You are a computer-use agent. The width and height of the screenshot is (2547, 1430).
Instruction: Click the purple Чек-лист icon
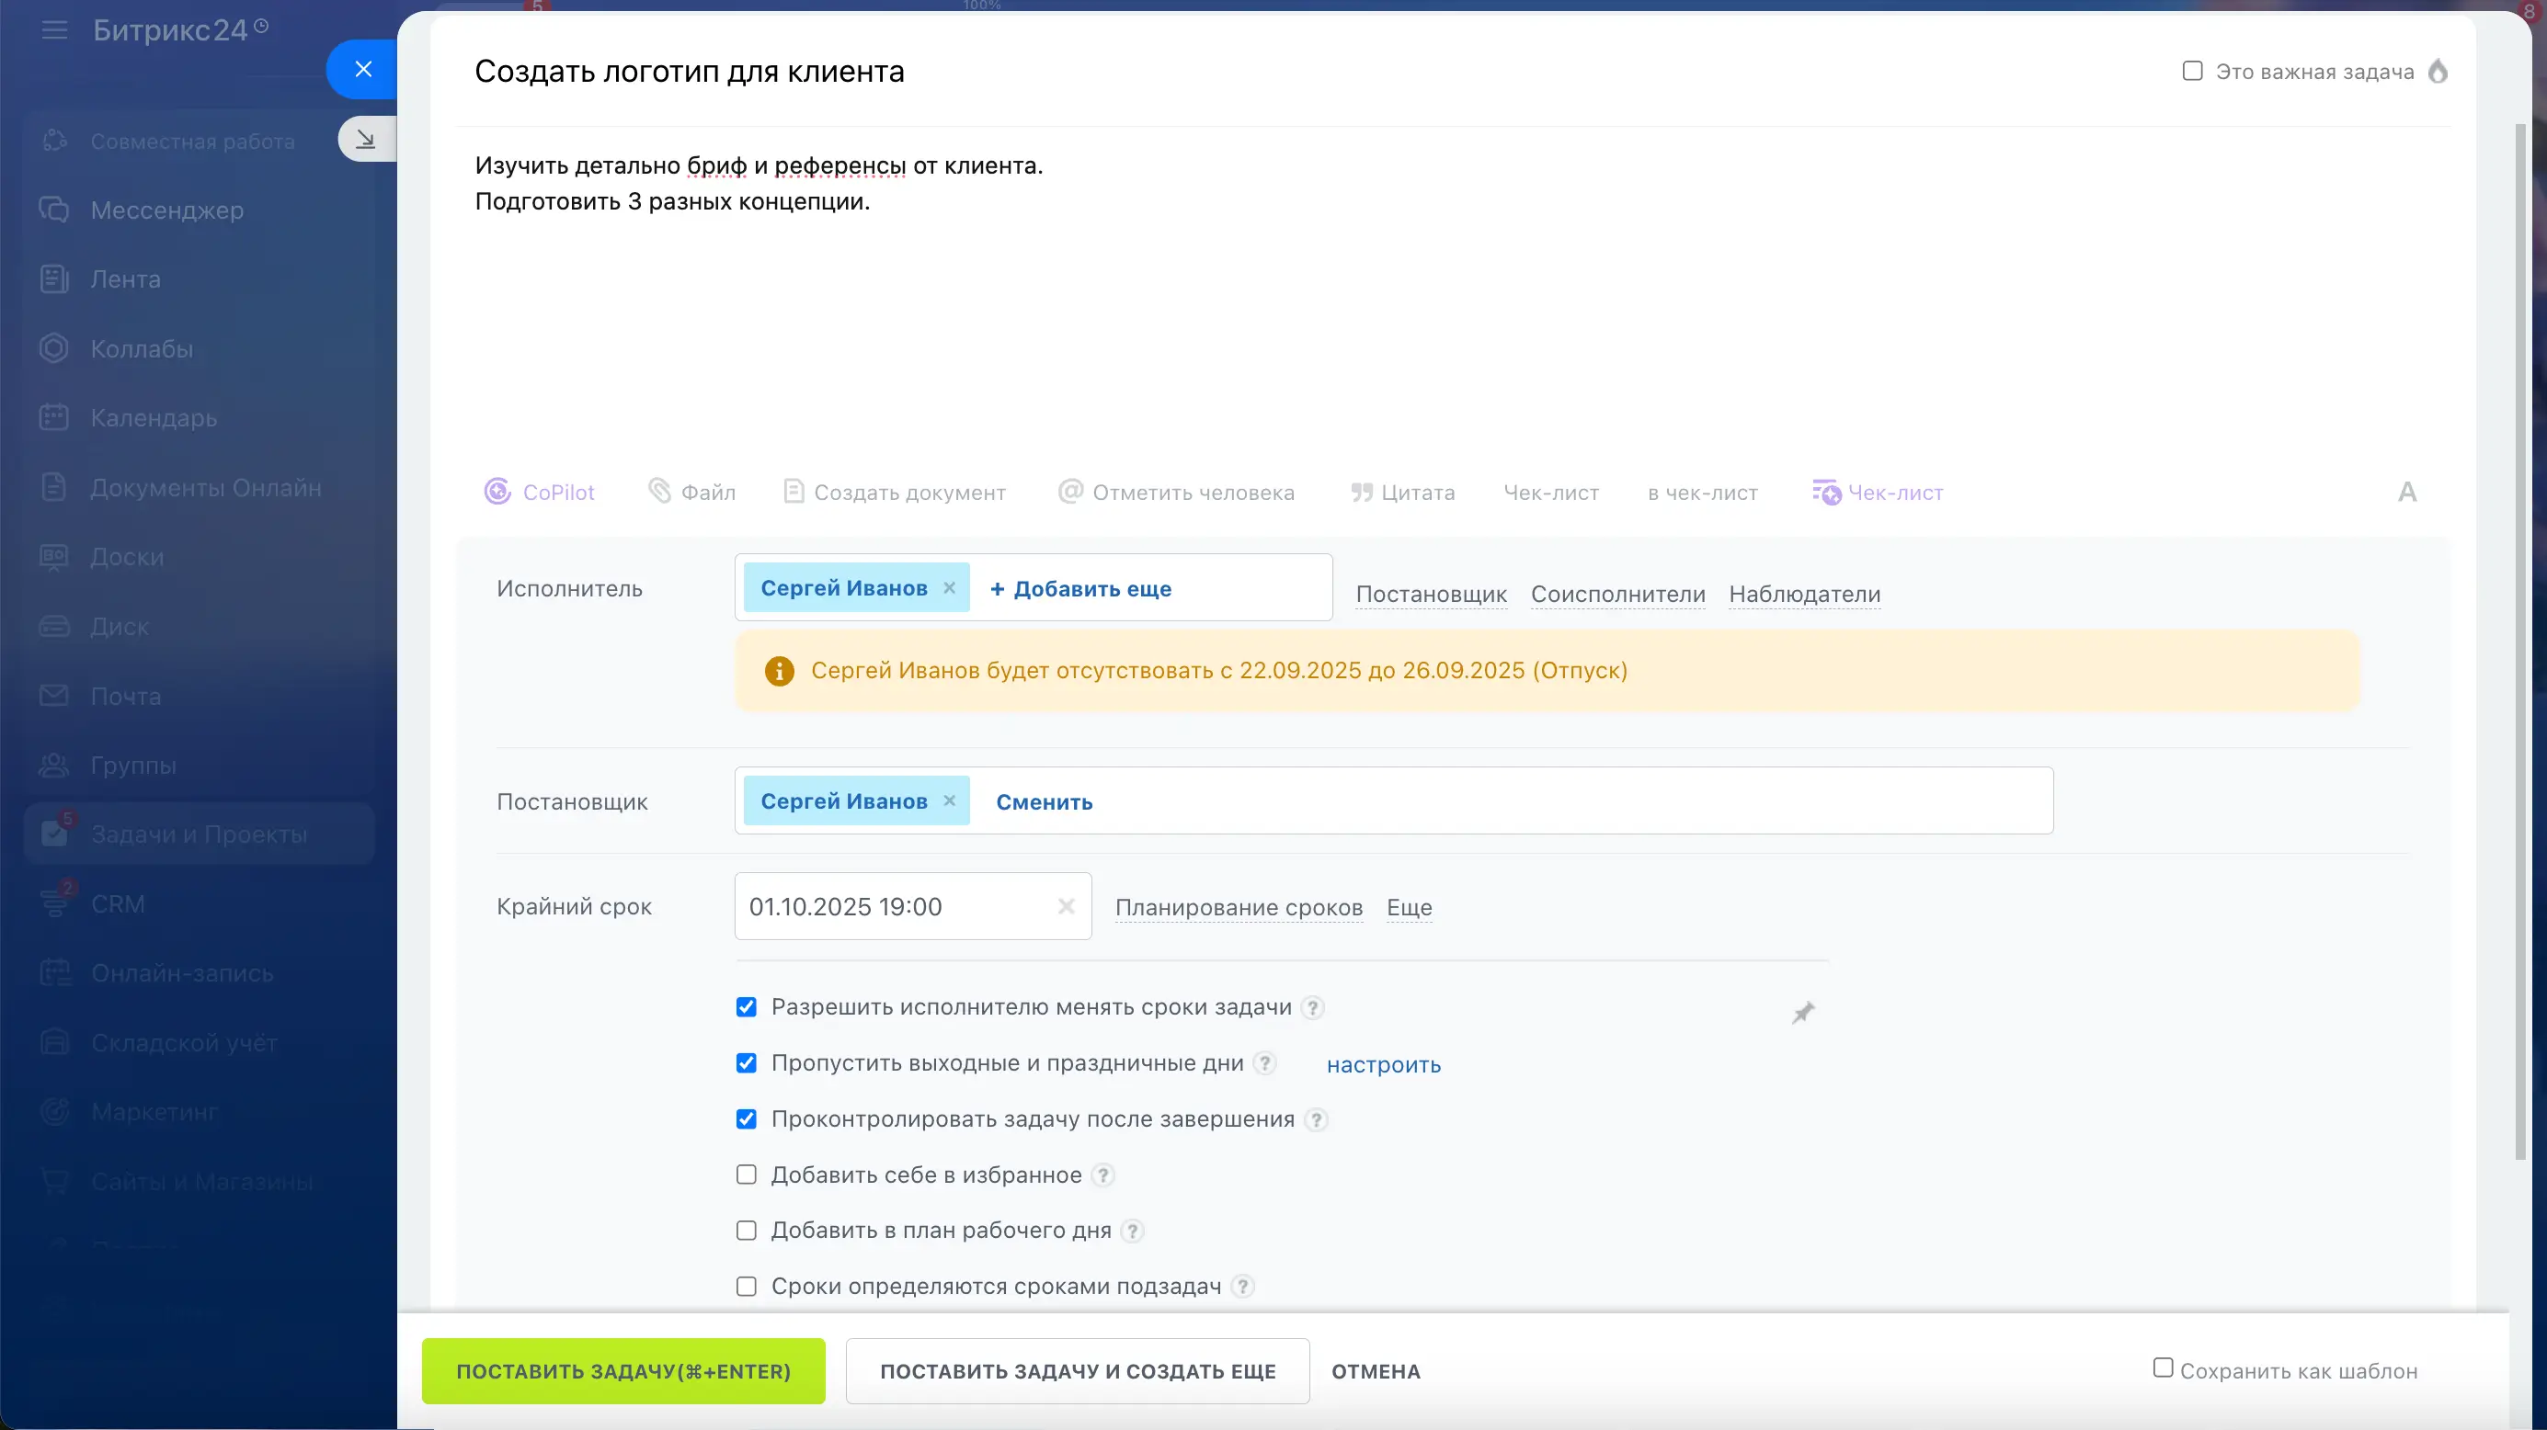1825,493
